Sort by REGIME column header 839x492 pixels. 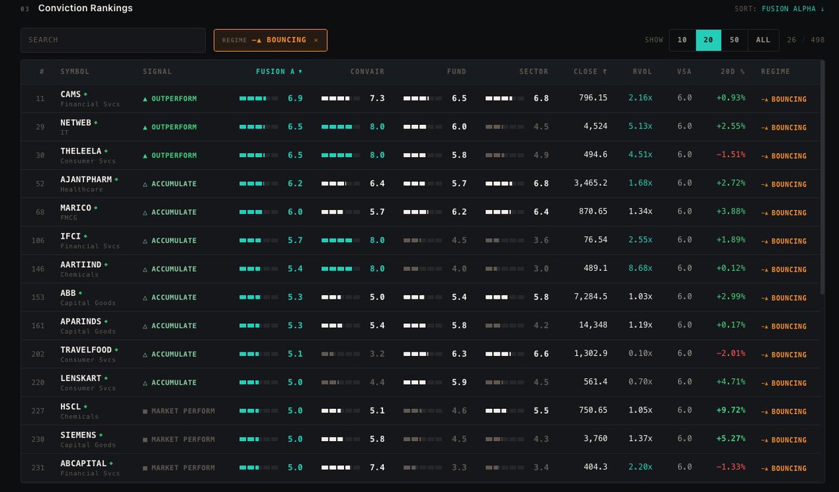pyautogui.click(x=775, y=71)
